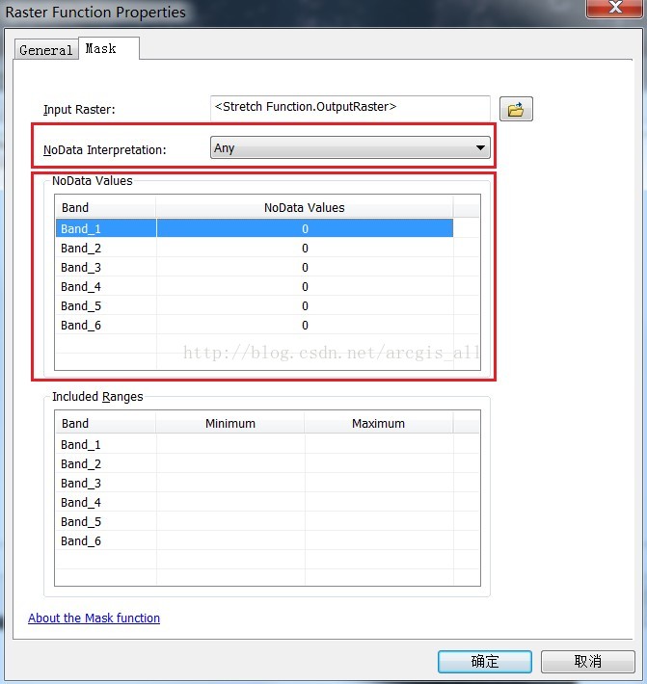Open About the Mask function link
Viewport: 647px width, 684px height.
(x=94, y=618)
